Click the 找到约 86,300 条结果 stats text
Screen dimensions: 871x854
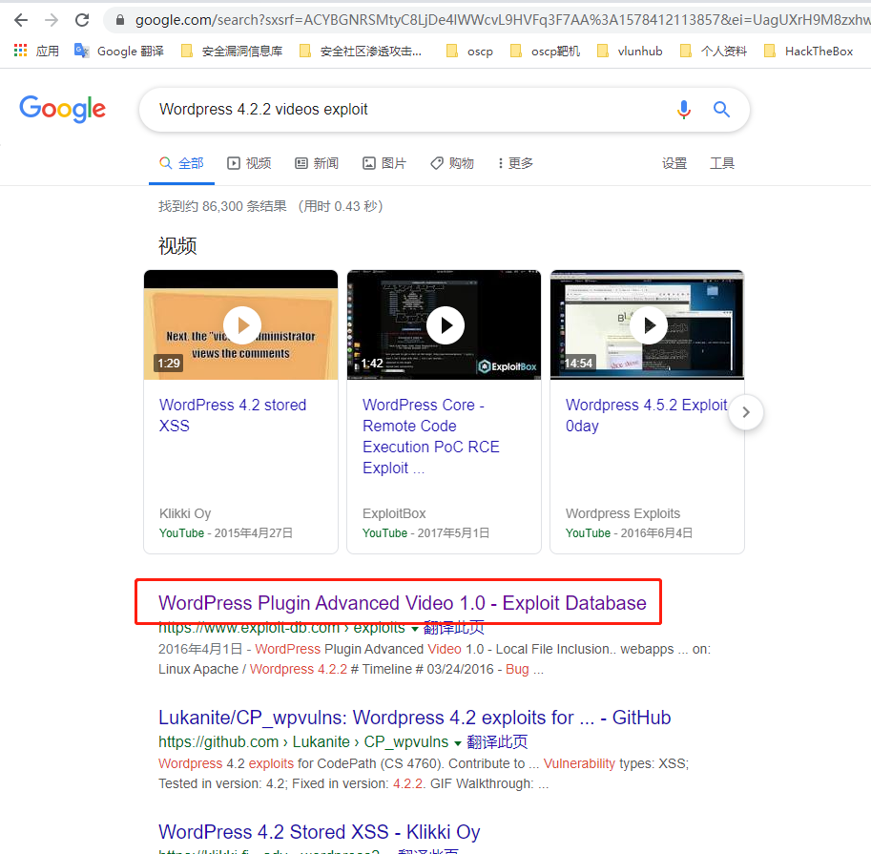pos(222,206)
